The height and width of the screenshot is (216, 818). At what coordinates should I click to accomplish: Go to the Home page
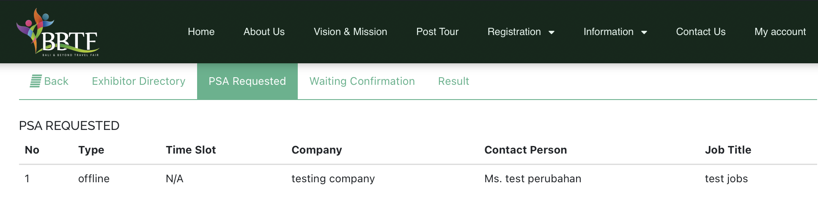tap(201, 32)
